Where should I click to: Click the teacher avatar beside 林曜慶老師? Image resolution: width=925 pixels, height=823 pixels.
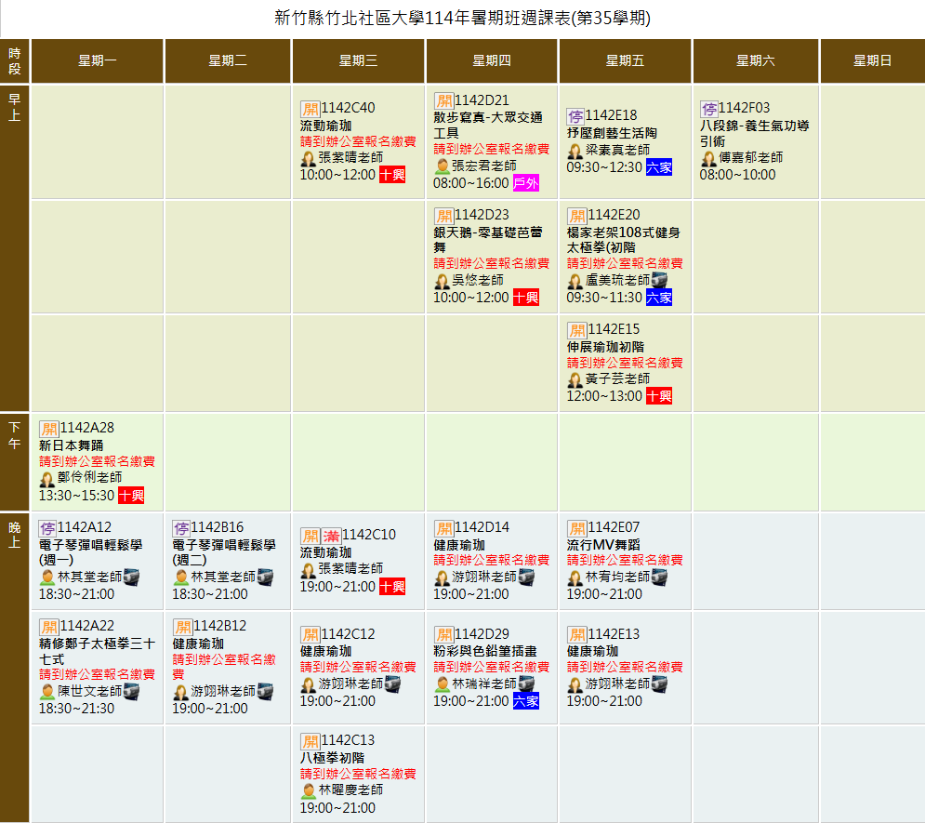point(308,791)
